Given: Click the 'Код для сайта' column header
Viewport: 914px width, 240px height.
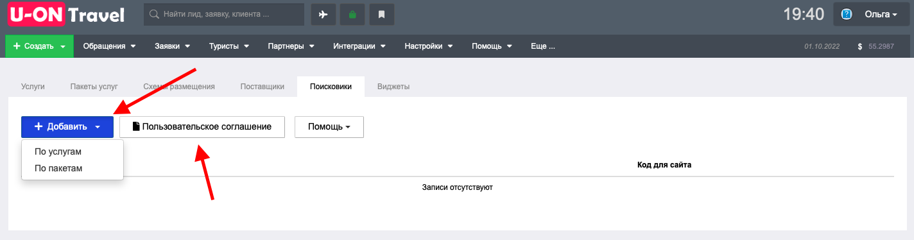Looking at the screenshot, I should point(664,165).
